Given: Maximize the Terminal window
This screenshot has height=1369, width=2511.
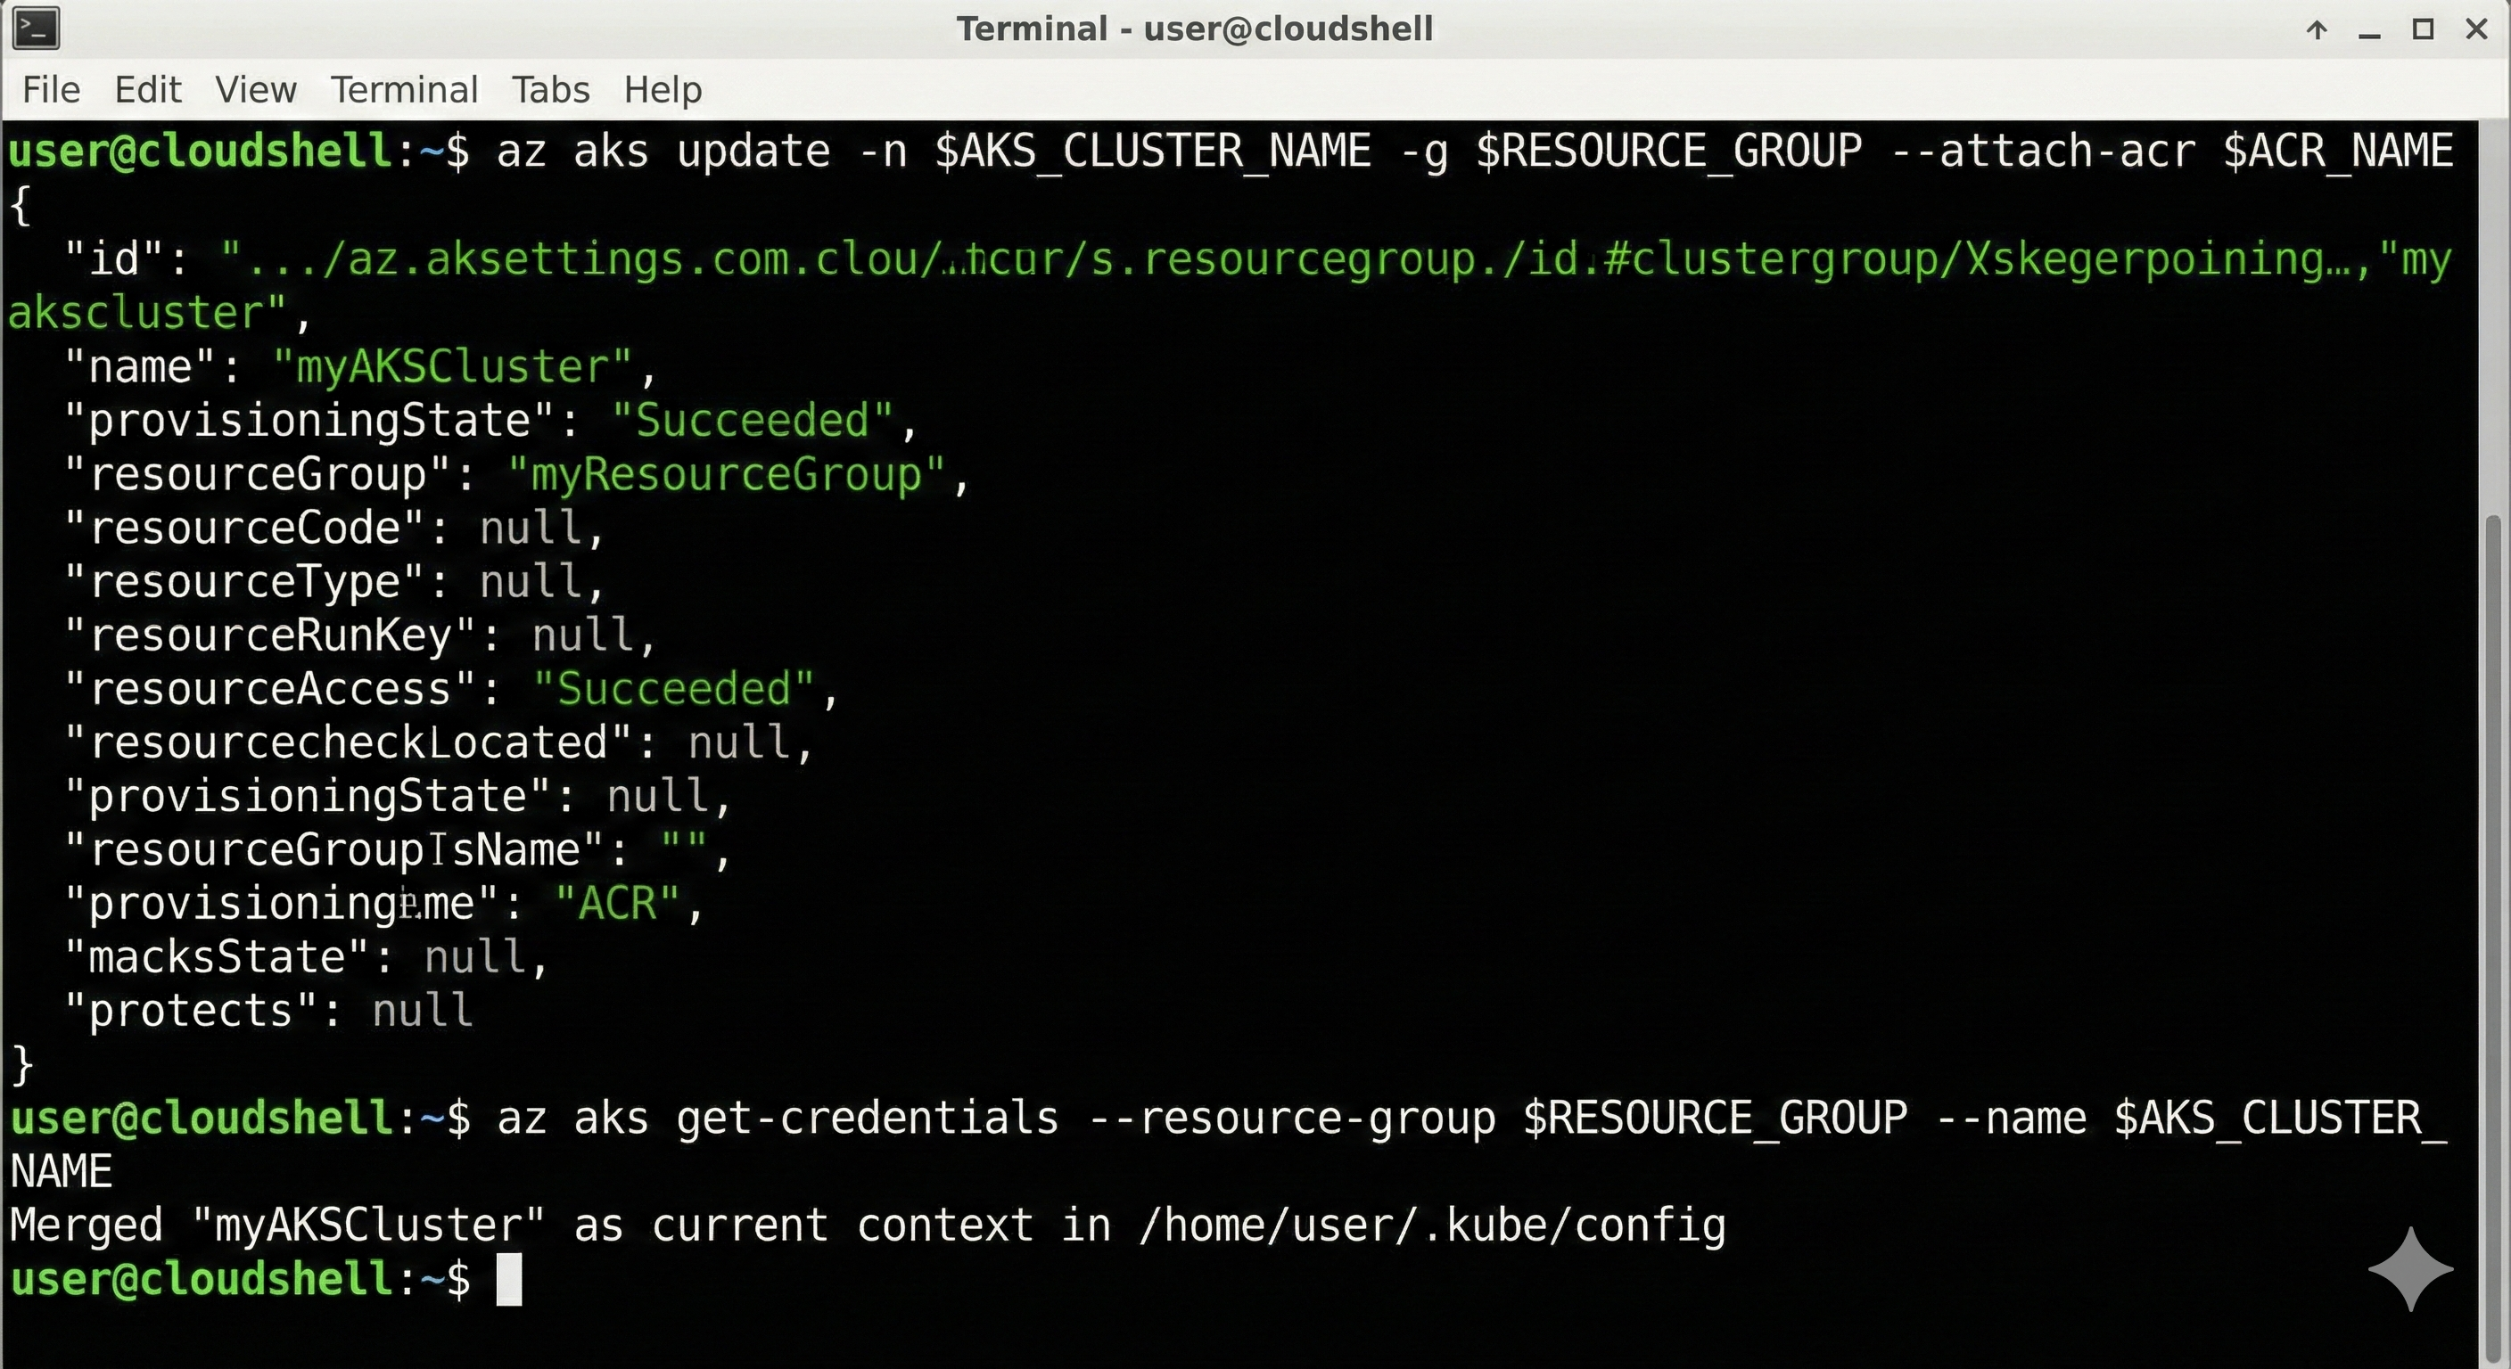Looking at the screenshot, I should tap(2425, 30).
